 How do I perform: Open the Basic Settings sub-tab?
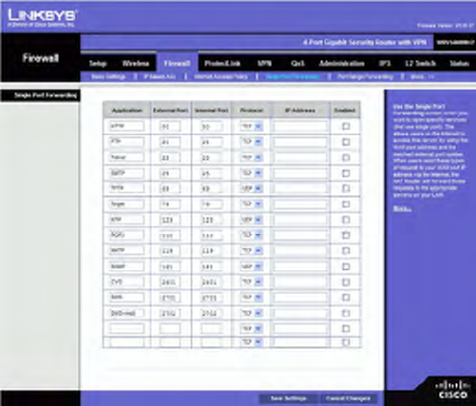point(108,77)
